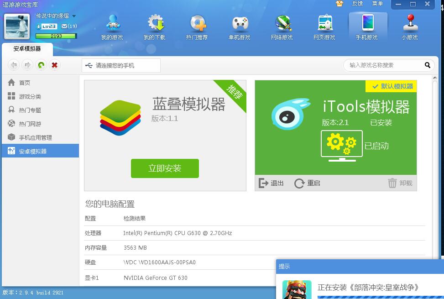Click the Lv23 level badge
This screenshot has height=299, width=444.
pos(47,26)
